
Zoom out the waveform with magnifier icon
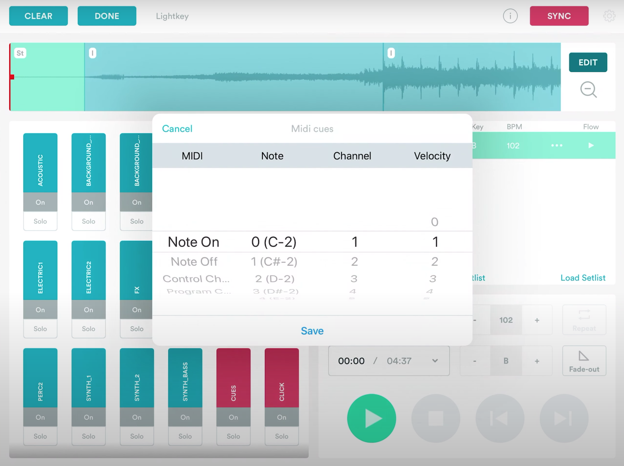[588, 89]
